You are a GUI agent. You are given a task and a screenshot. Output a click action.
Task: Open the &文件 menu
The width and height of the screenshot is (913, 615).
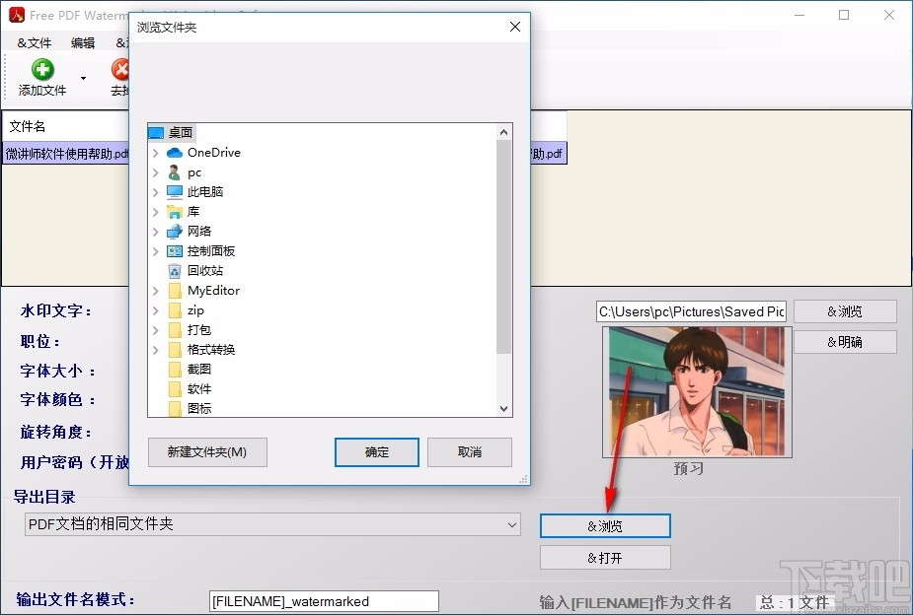[34, 42]
